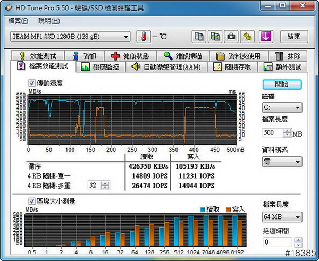The height and width of the screenshot is (261, 319).
Task: Click the 500 MB file length field
Action: [x=272, y=133]
